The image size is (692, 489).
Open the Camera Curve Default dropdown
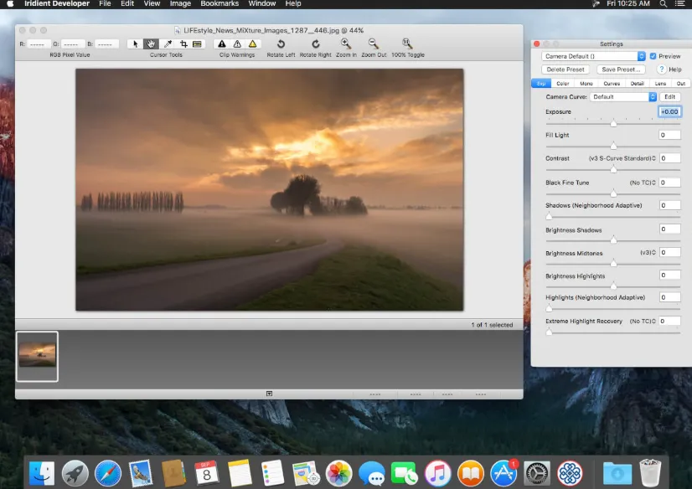click(623, 96)
